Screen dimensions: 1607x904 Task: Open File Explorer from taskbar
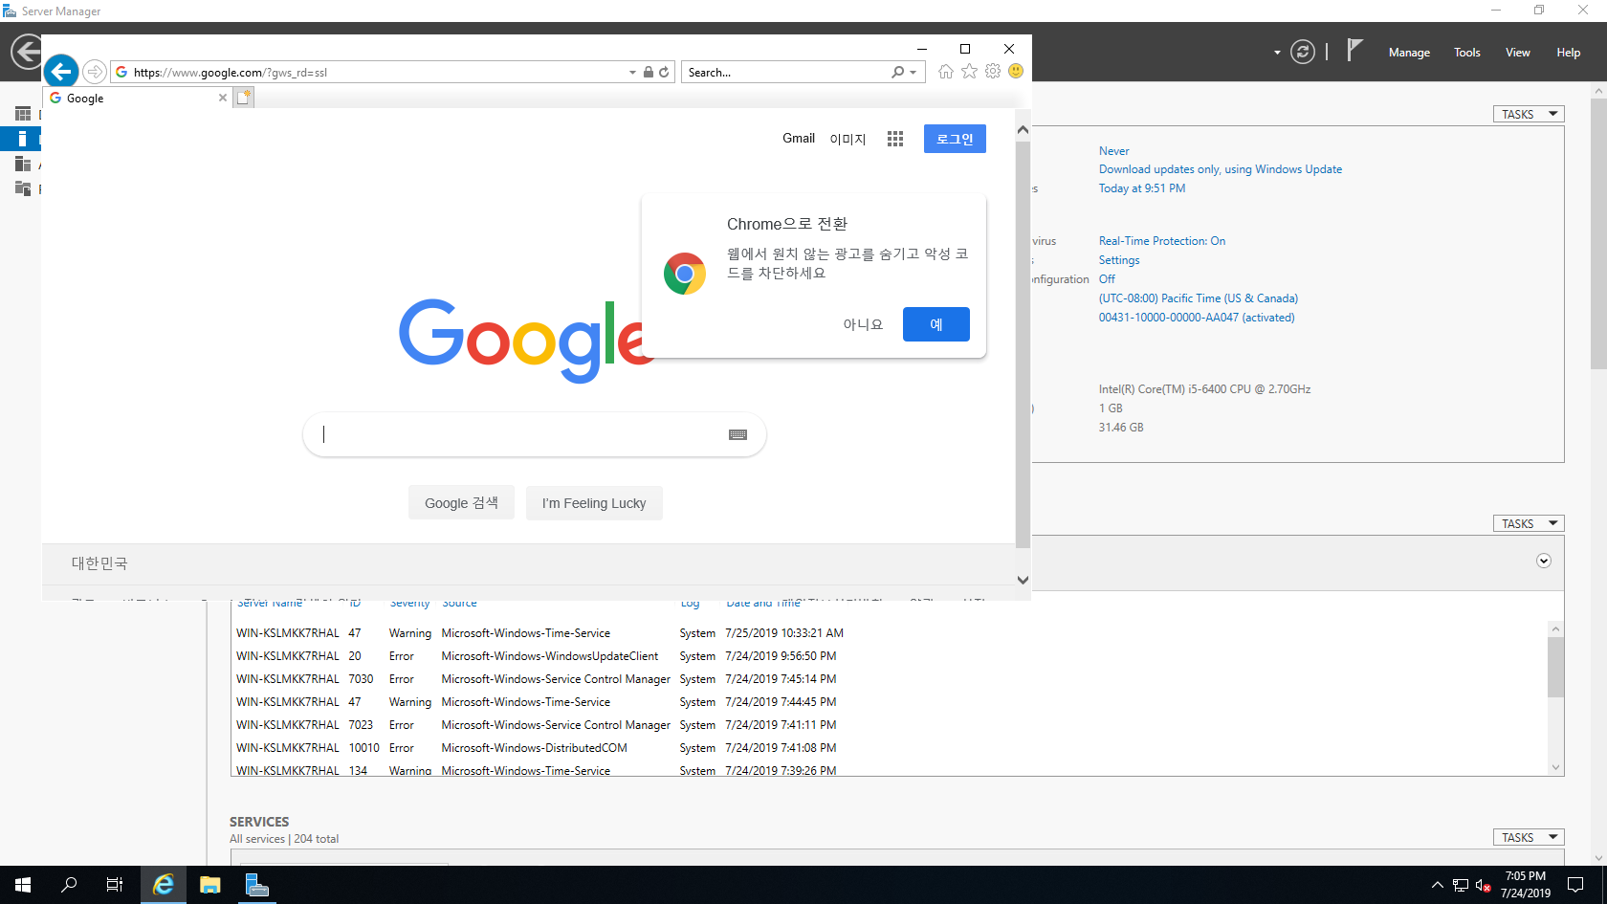[x=210, y=885]
